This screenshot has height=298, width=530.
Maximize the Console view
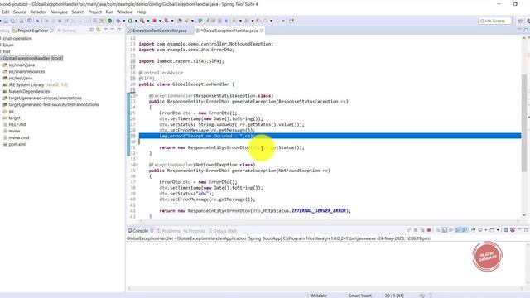(x=526, y=230)
